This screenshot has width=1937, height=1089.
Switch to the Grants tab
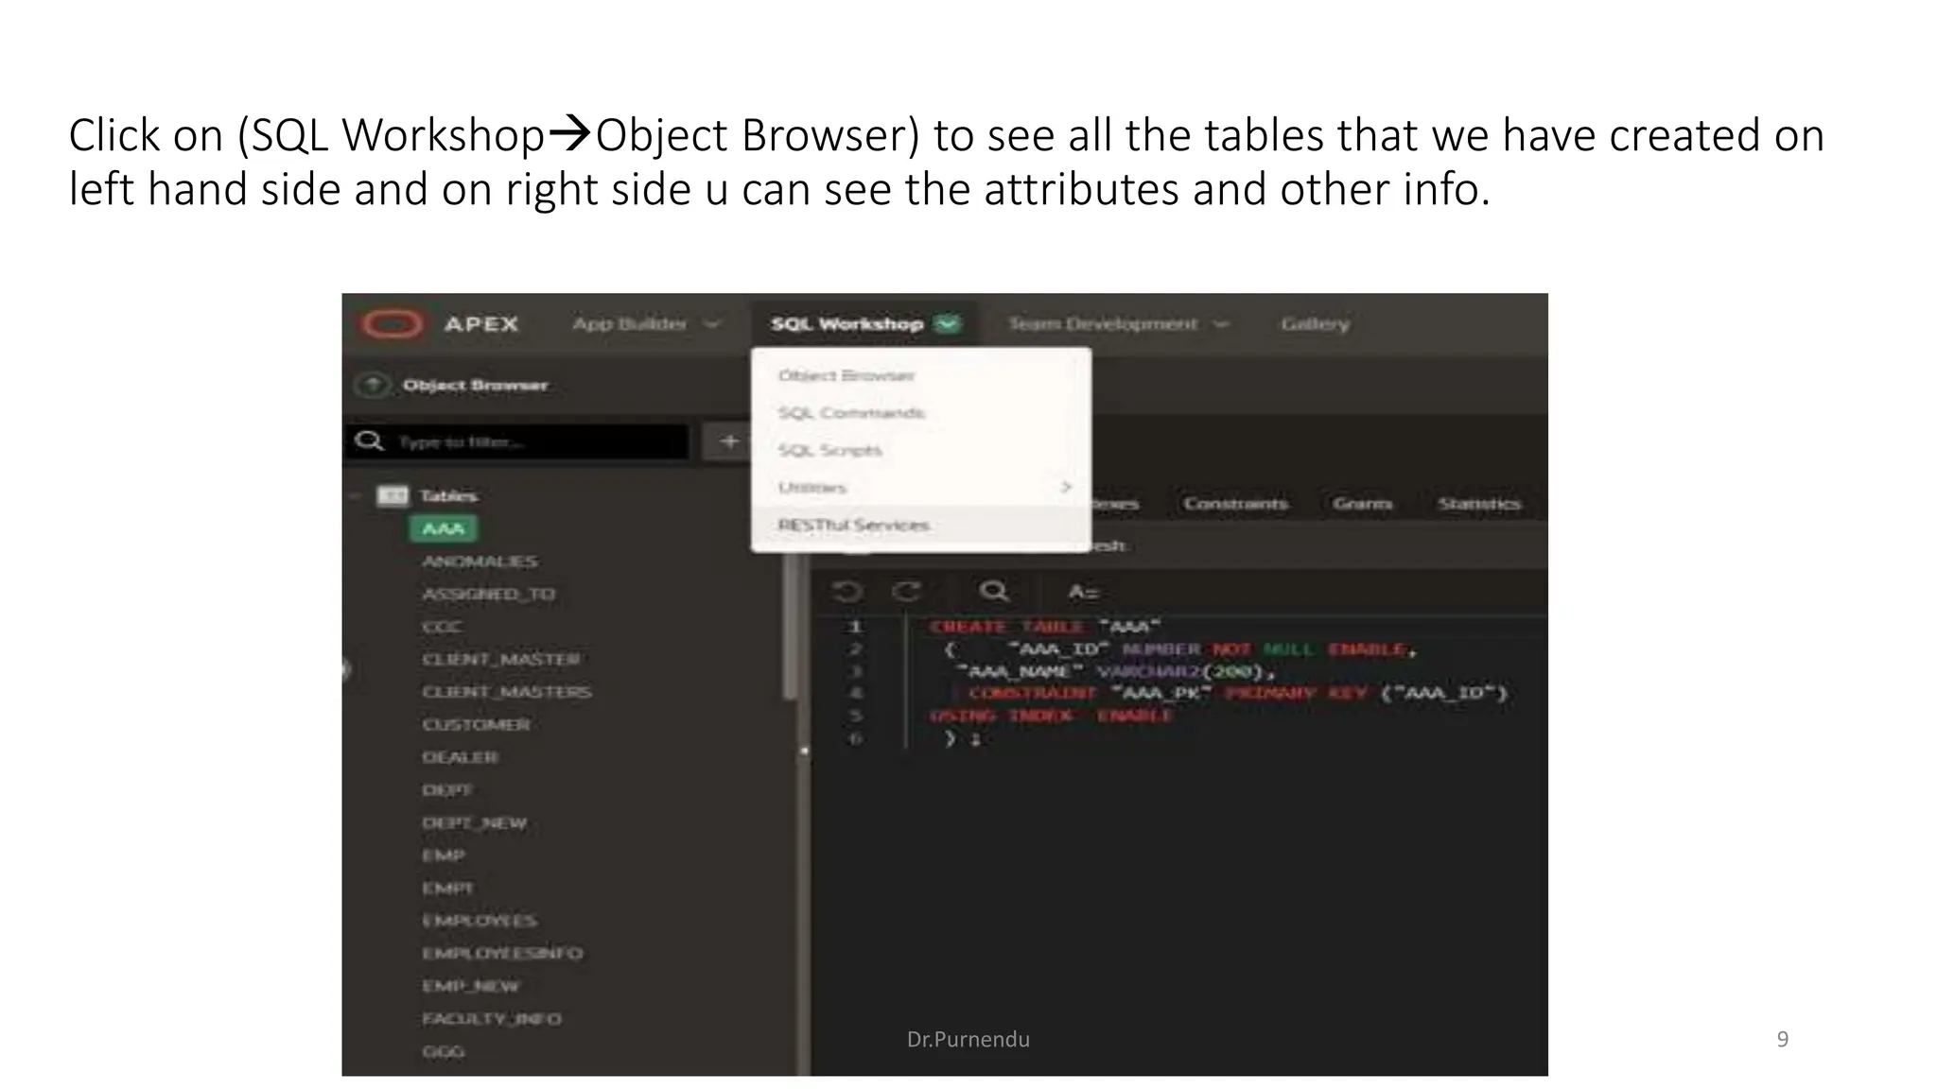click(1362, 504)
